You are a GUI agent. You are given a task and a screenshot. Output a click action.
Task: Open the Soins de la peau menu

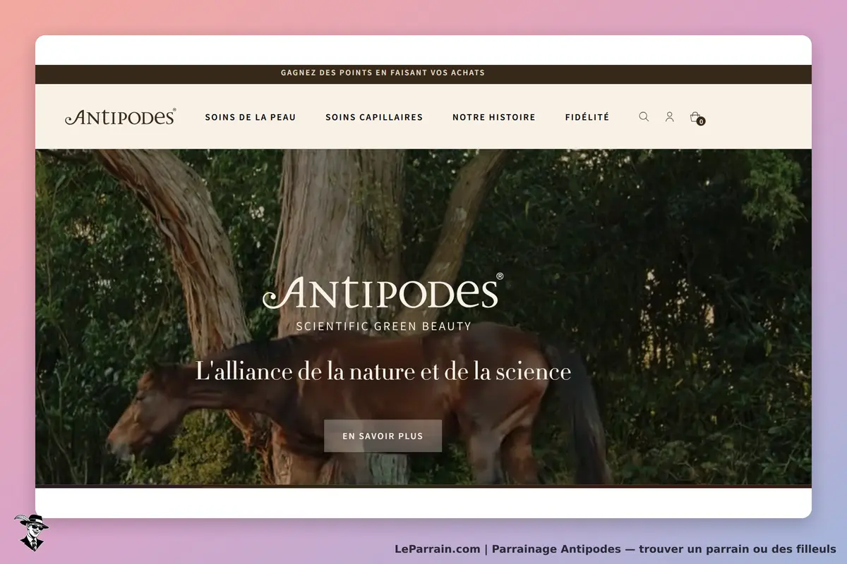coord(251,117)
